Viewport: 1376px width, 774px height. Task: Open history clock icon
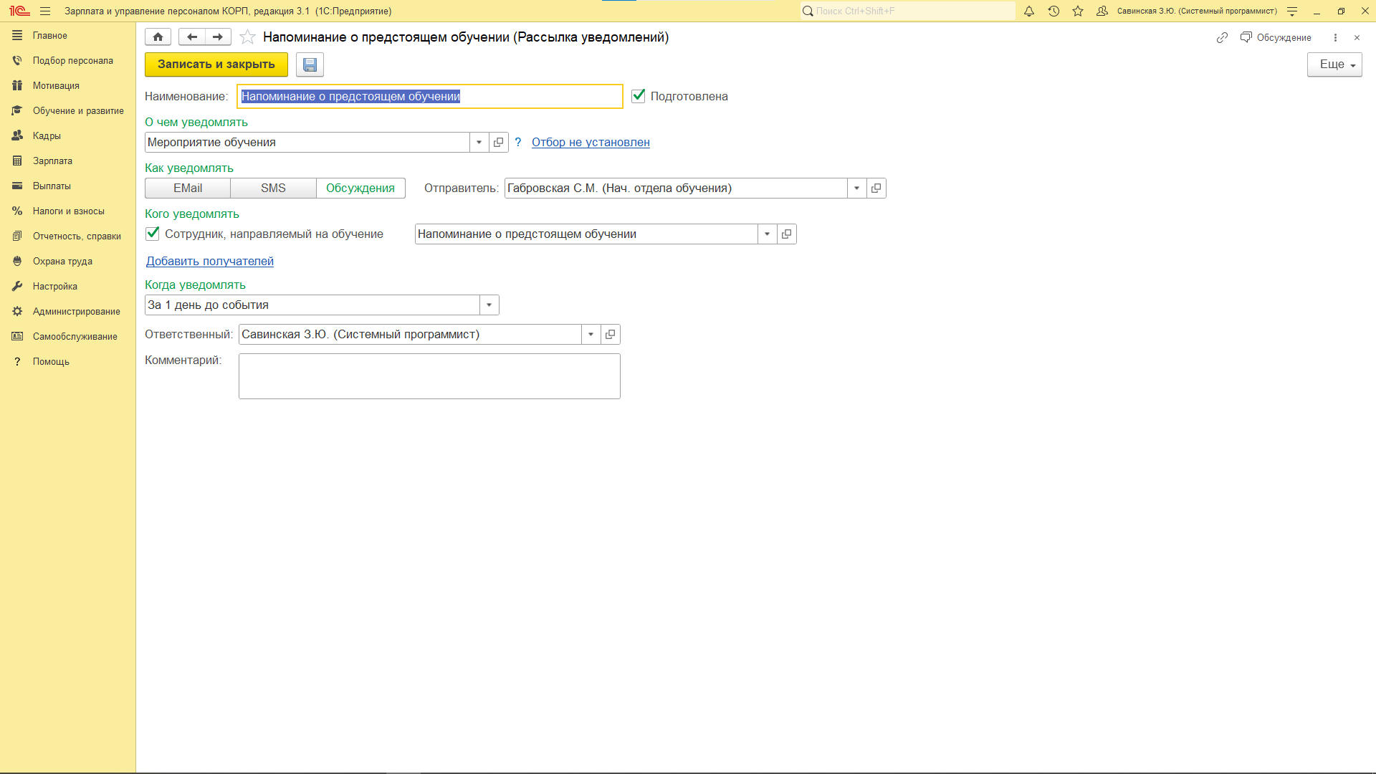click(x=1053, y=11)
